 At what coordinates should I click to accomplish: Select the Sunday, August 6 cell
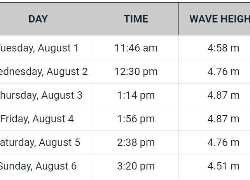38,166
